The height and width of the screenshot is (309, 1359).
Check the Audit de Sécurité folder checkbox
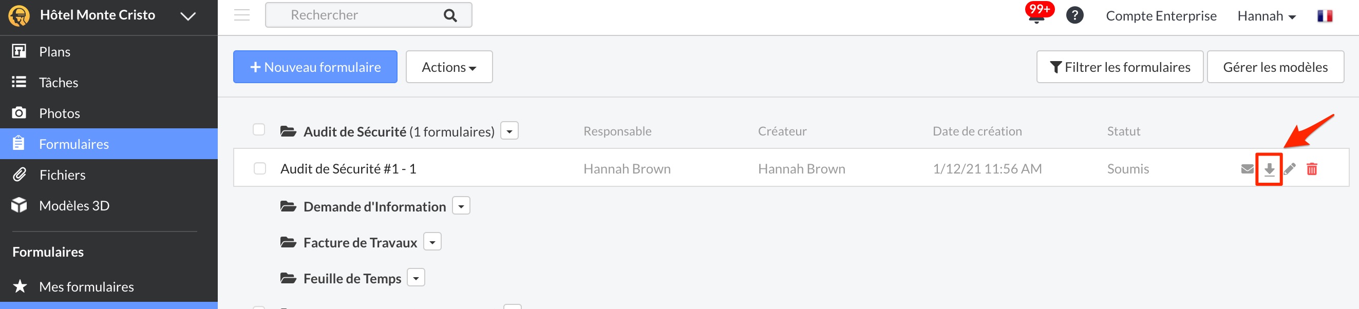click(x=258, y=130)
